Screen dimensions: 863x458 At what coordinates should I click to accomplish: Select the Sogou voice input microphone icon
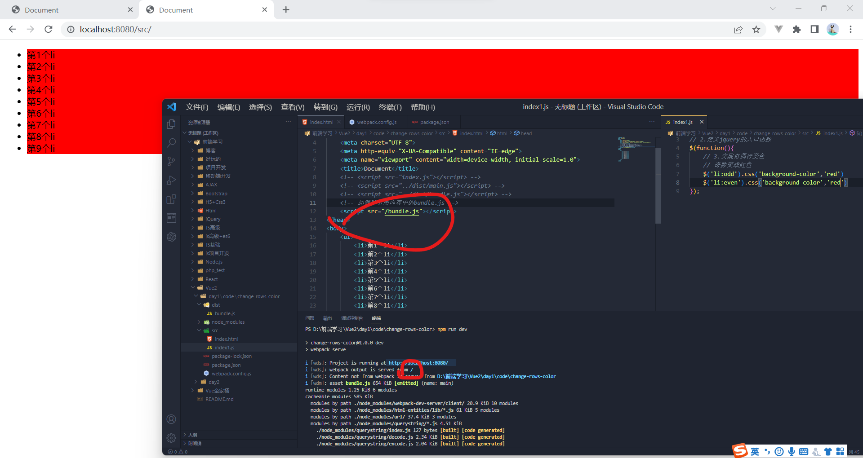coord(792,451)
